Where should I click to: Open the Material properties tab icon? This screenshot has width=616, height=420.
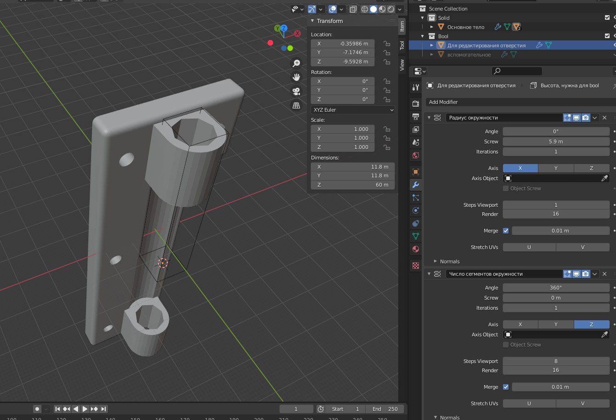tap(416, 249)
